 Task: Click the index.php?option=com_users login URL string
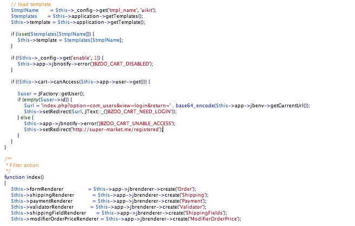106,106
